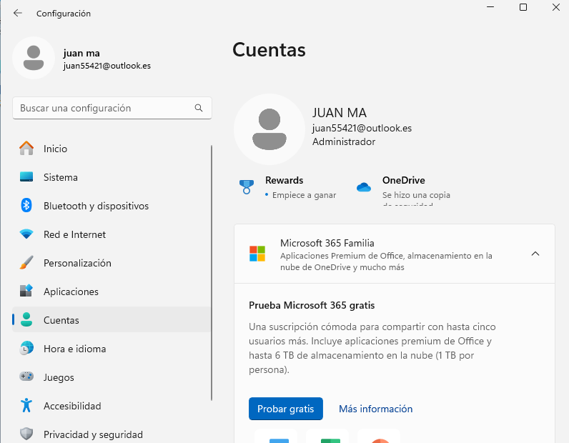Image resolution: width=569 pixels, height=443 pixels.
Task: Open Red e Internet settings
Action: 112,234
